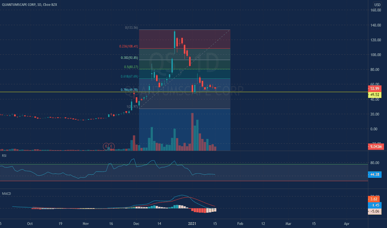Viewport: 387px width, 228px height.
Task: Click the 0.00 price axis label
Action: coord(374,129)
